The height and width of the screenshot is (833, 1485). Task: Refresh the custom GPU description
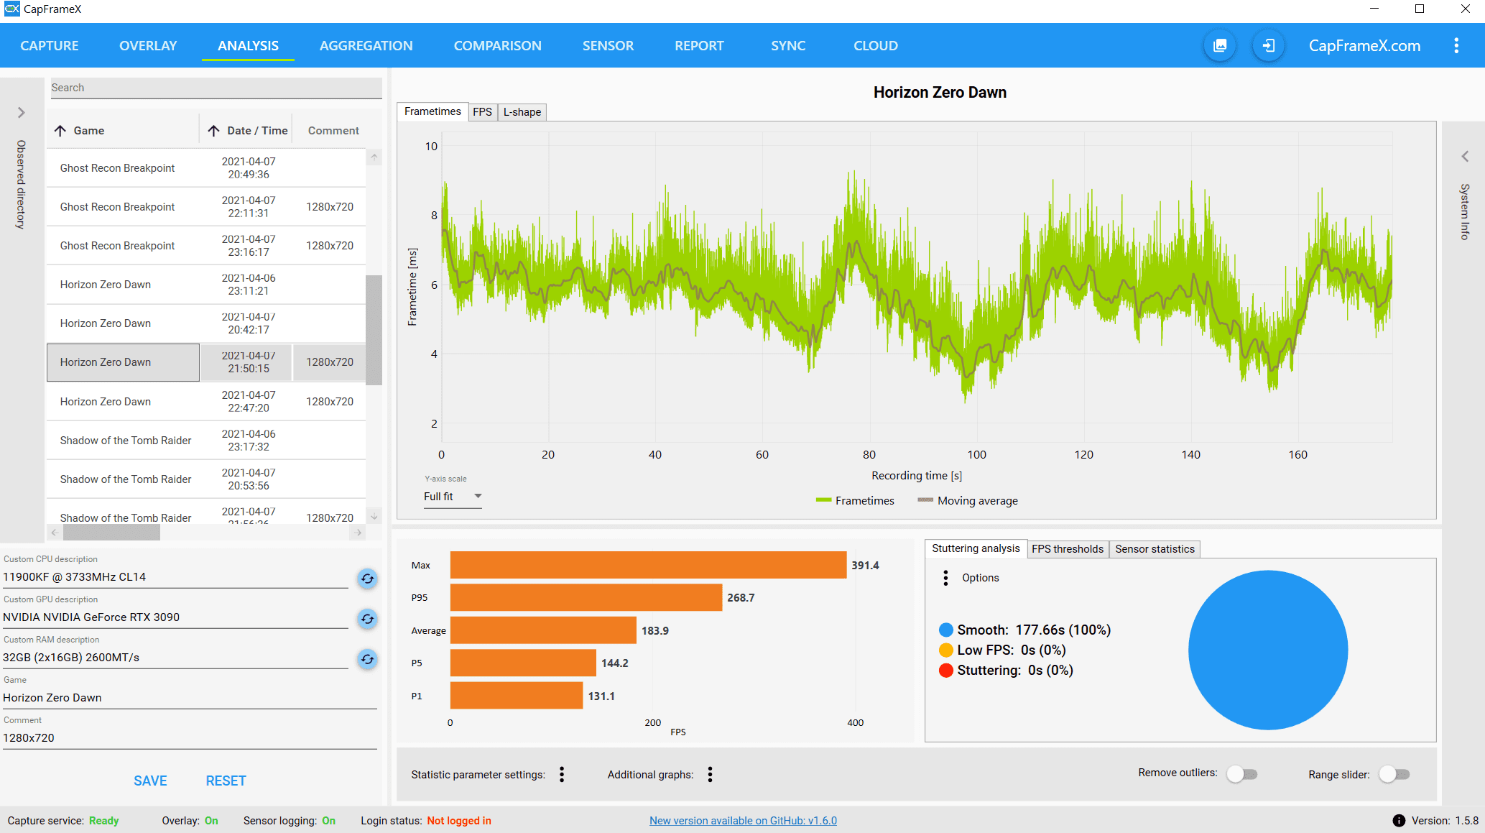click(367, 619)
